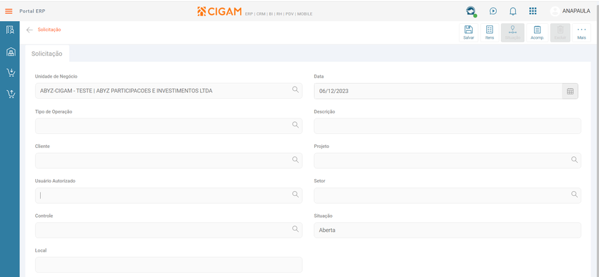This screenshot has height=277, width=599.
Task: Click the Portal ERP title text
Action: click(32, 11)
